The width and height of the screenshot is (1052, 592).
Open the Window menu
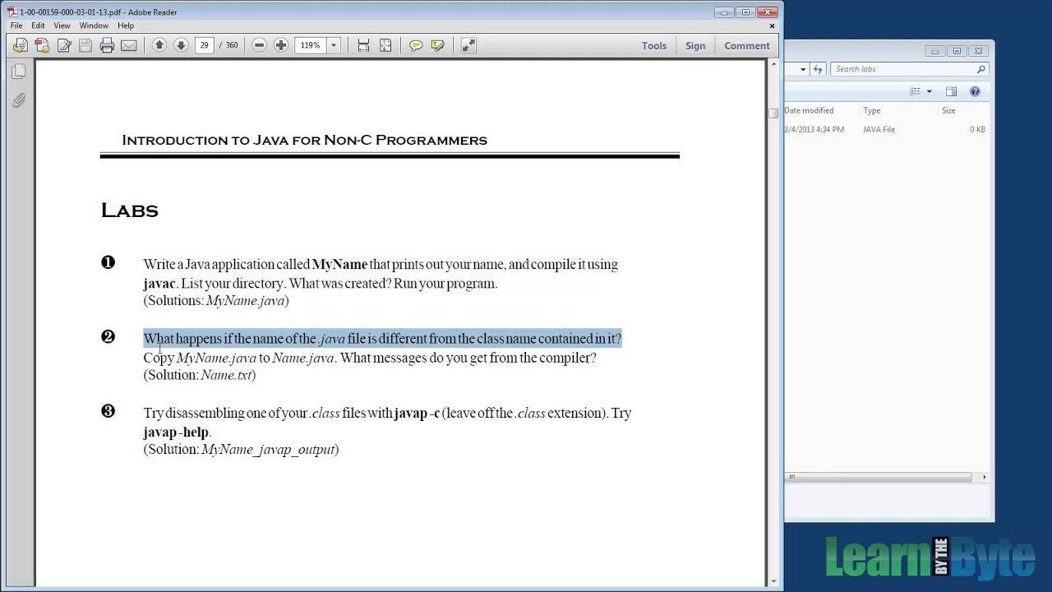(94, 25)
